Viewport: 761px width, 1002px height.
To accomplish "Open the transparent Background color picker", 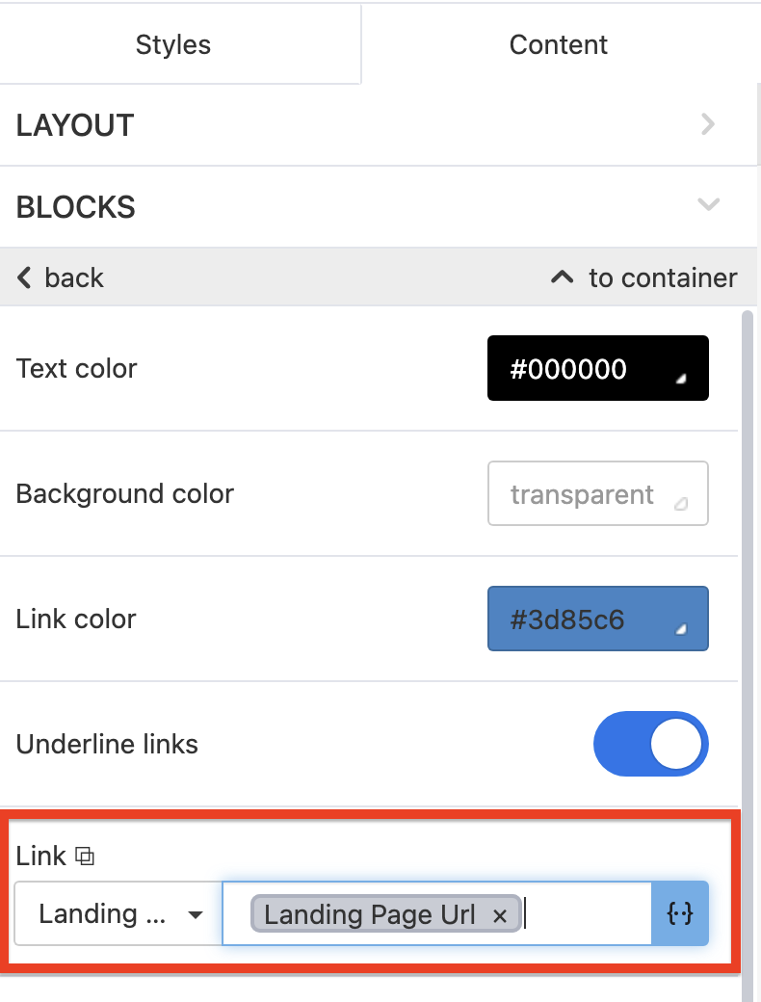I will 598,494.
